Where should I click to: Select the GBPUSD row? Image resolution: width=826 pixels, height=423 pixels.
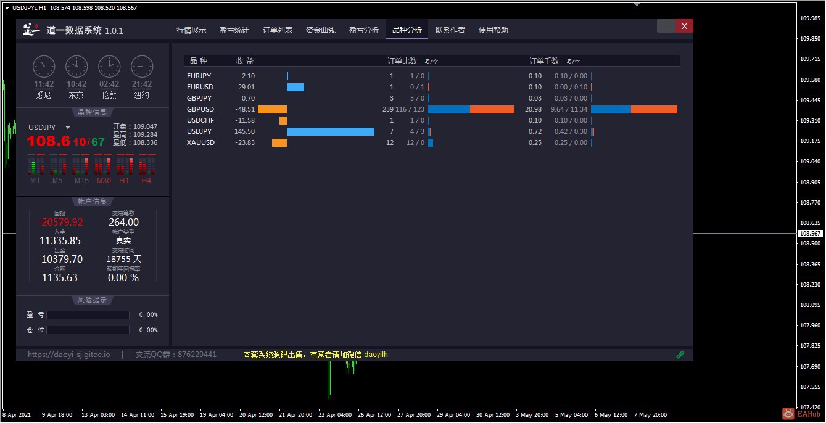(x=432, y=109)
